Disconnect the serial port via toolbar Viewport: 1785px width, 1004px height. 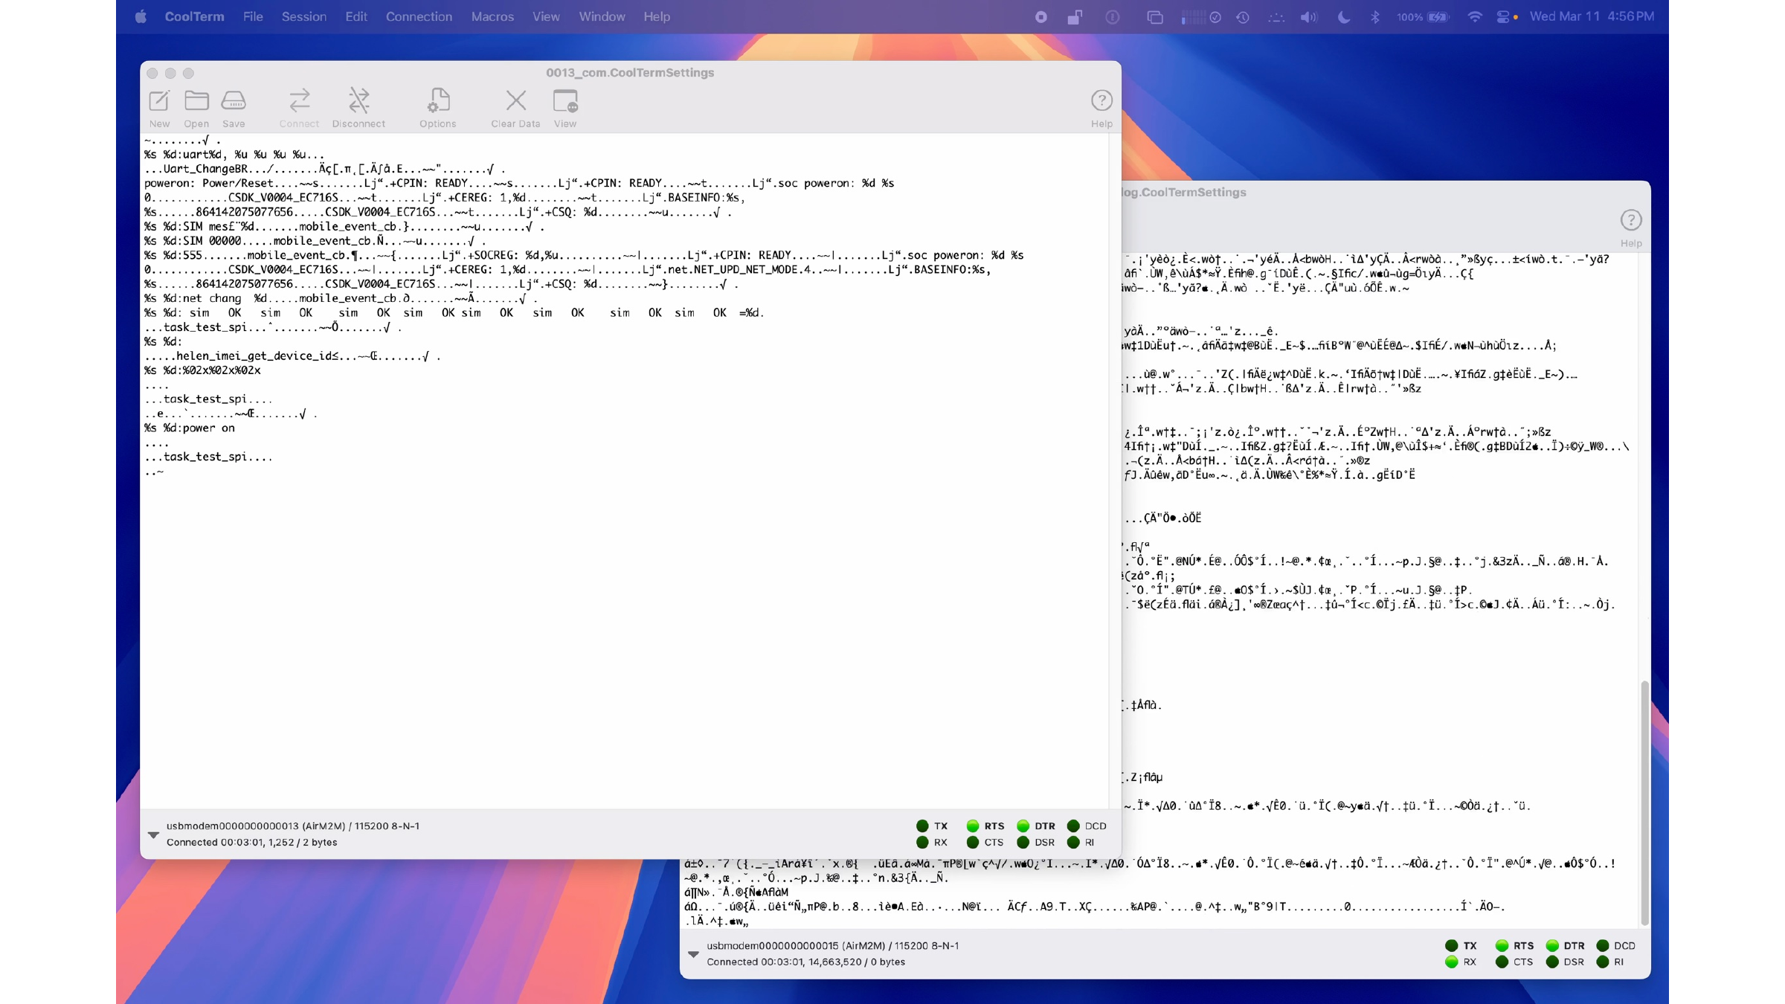tap(358, 108)
